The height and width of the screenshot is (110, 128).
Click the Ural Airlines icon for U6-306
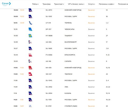click(30, 42)
